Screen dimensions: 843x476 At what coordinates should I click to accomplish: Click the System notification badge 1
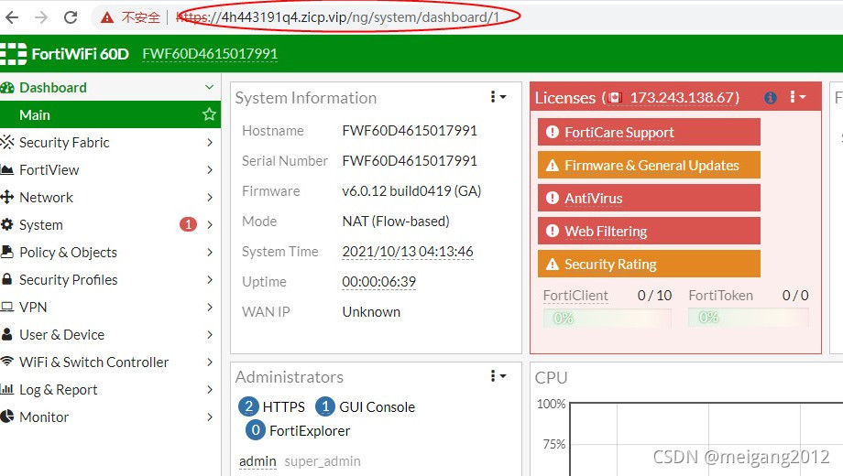(188, 224)
